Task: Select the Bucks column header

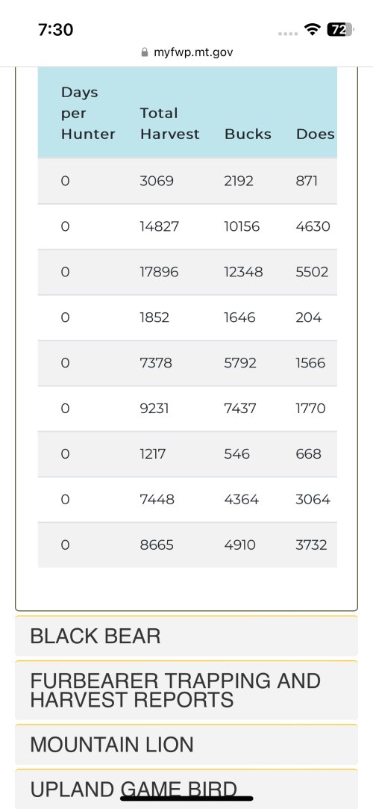Action: pos(248,134)
